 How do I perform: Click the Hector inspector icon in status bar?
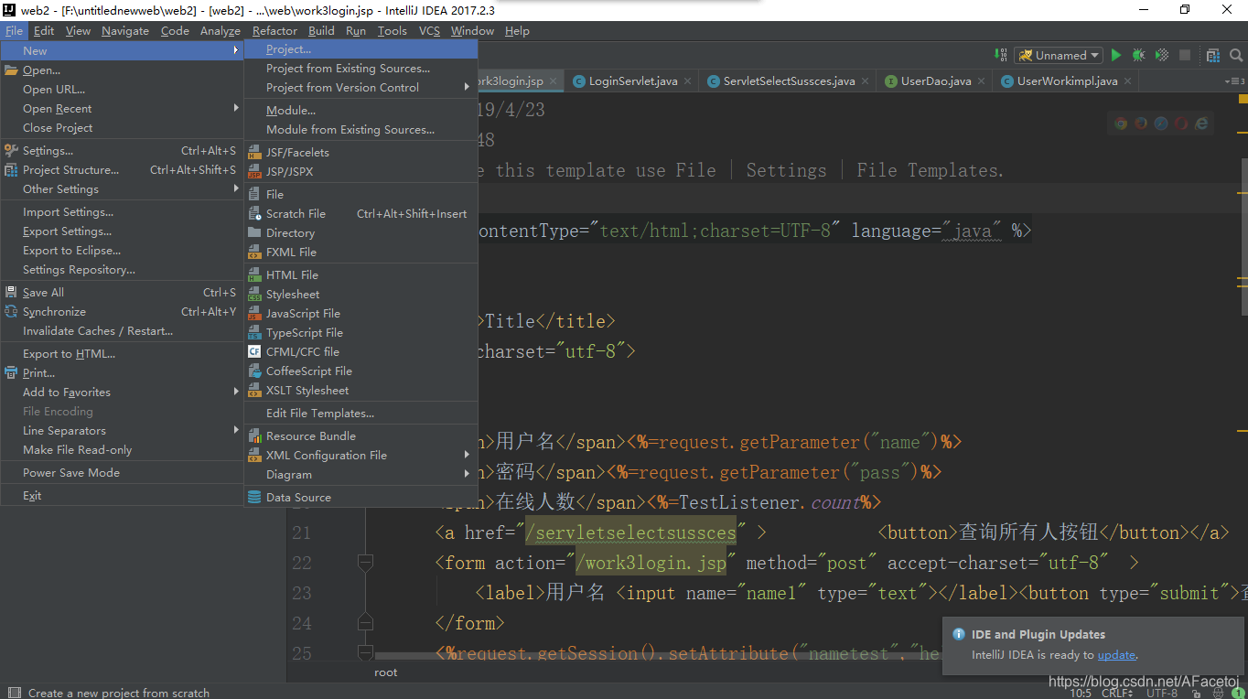click(1219, 694)
